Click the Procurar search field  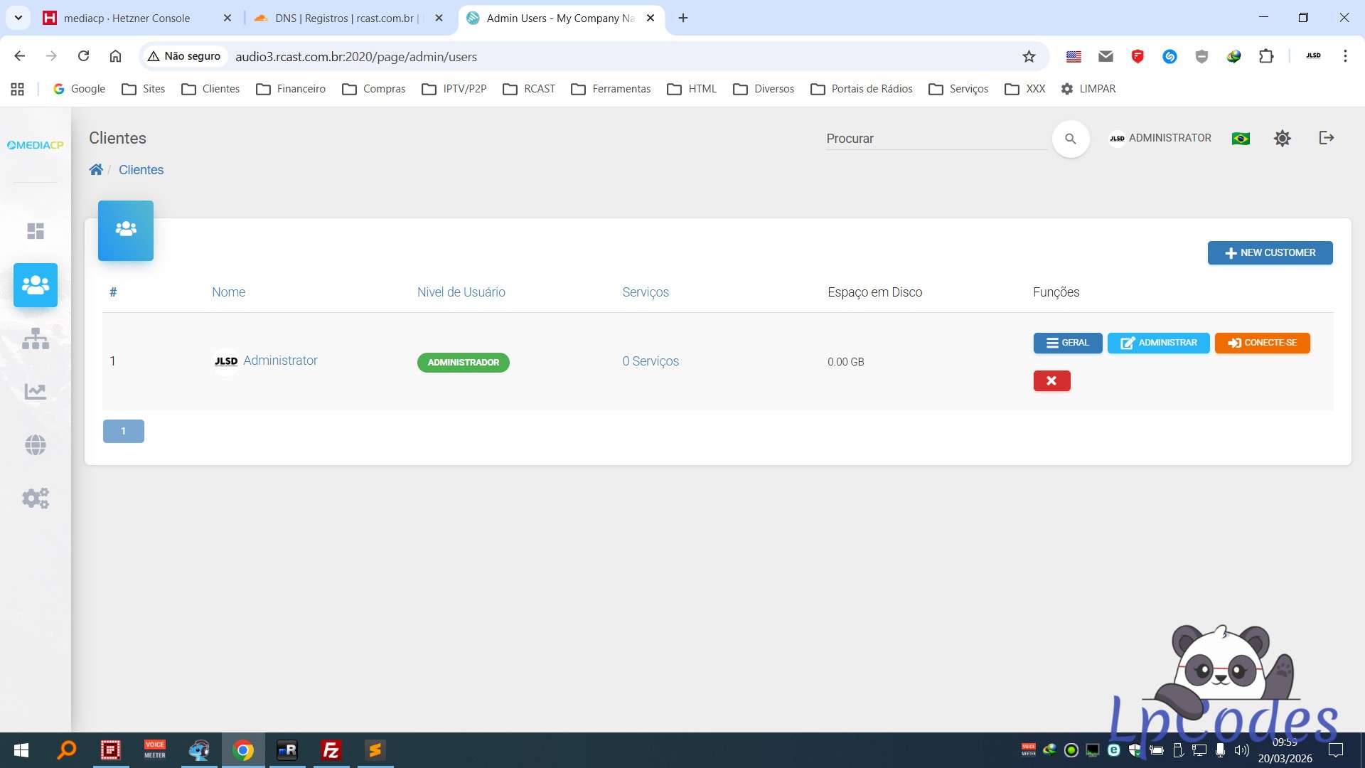[935, 139]
